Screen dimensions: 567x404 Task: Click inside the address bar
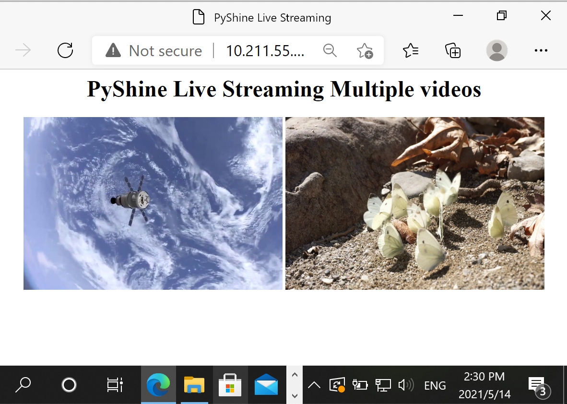coord(266,50)
